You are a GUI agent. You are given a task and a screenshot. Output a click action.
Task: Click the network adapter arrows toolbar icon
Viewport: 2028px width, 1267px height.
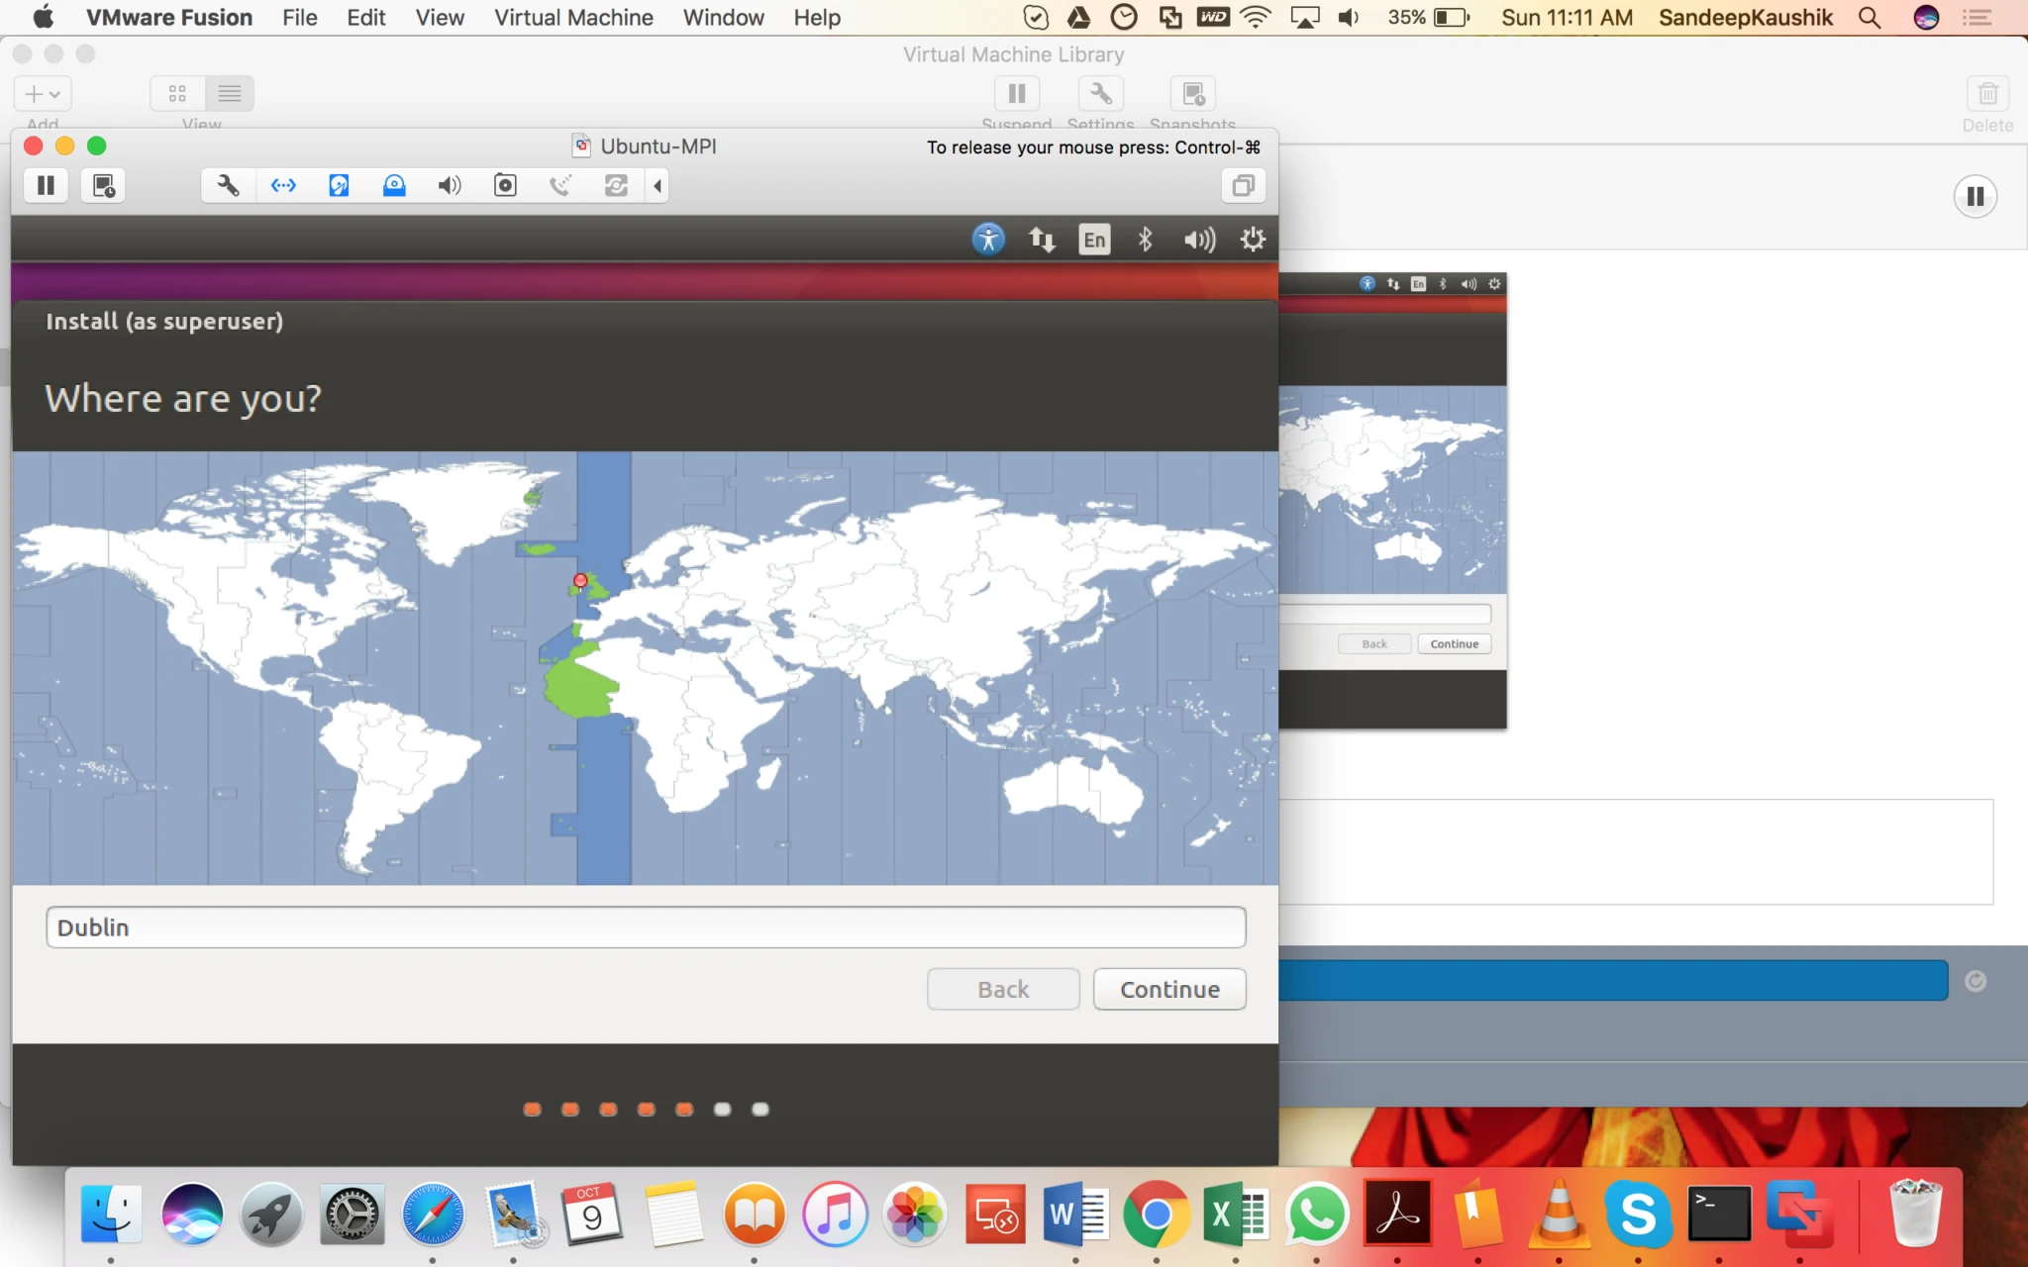[283, 185]
